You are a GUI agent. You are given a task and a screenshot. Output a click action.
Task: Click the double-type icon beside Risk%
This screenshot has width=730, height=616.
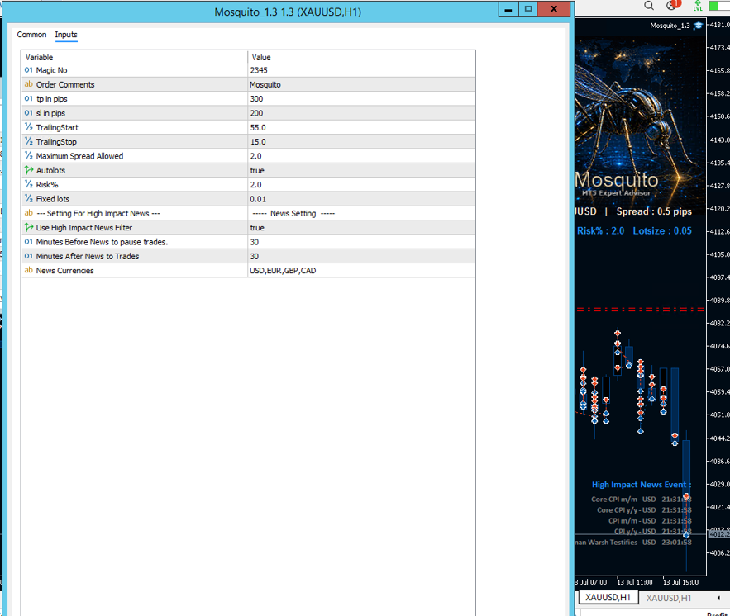coord(28,184)
